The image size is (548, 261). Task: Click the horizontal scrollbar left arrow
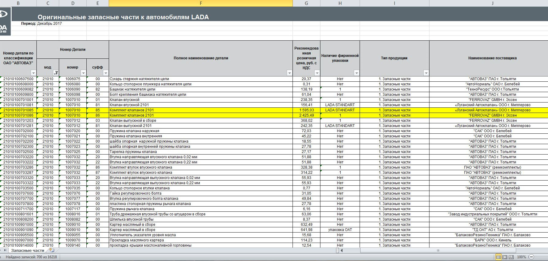[342, 250]
